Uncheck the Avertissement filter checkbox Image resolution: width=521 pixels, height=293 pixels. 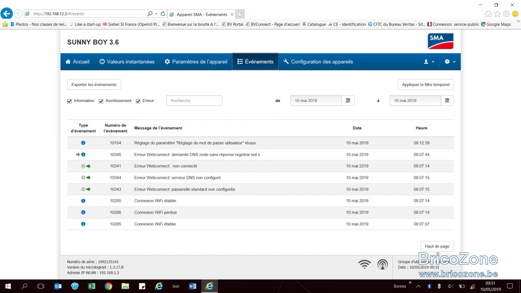[x=101, y=101]
